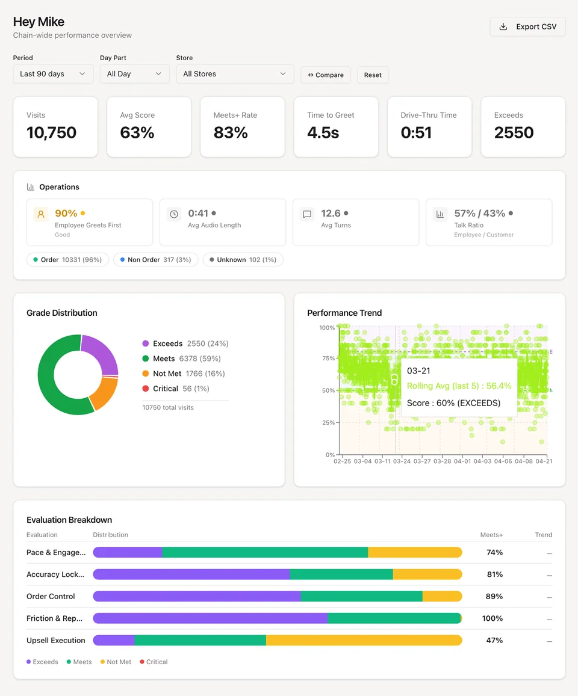
Task: Click the yellow status dot next to 90%
Action: pos(82,213)
